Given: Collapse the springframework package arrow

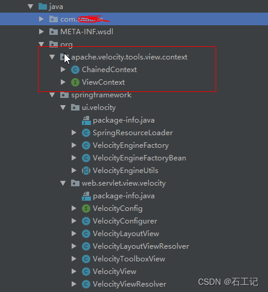Looking at the screenshot, I should pos(52,95).
